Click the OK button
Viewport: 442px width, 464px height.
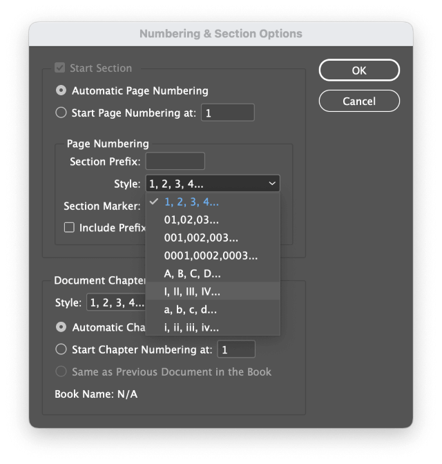click(358, 70)
